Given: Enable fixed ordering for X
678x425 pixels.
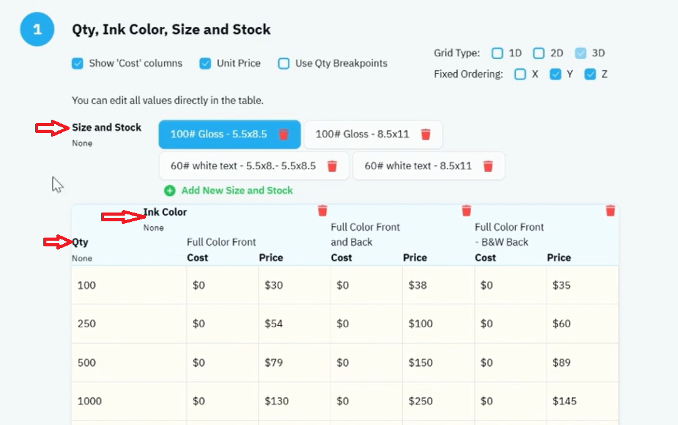Looking at the screenshot, I should 520,75.
